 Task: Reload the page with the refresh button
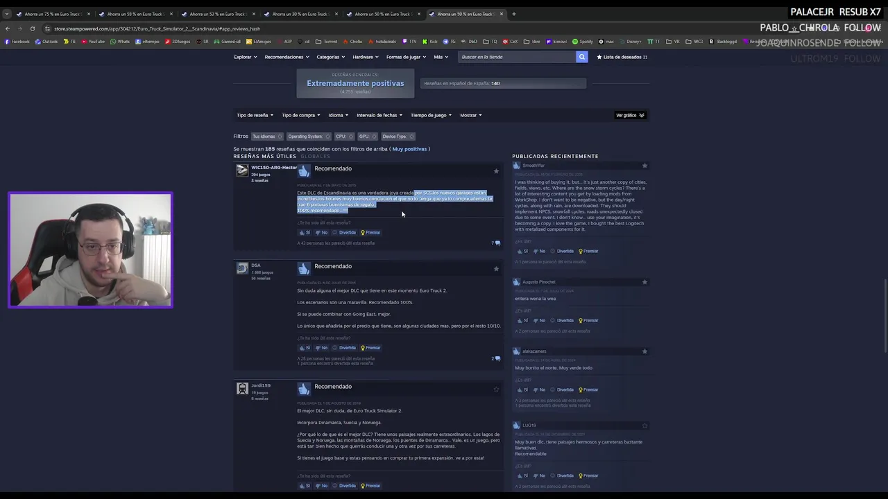(x=32, y=28)
